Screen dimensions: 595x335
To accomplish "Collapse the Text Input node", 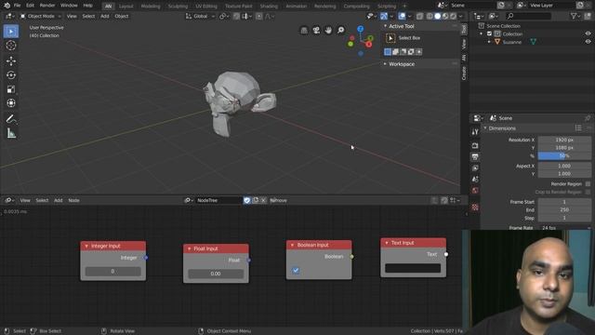I will point(387,243).
